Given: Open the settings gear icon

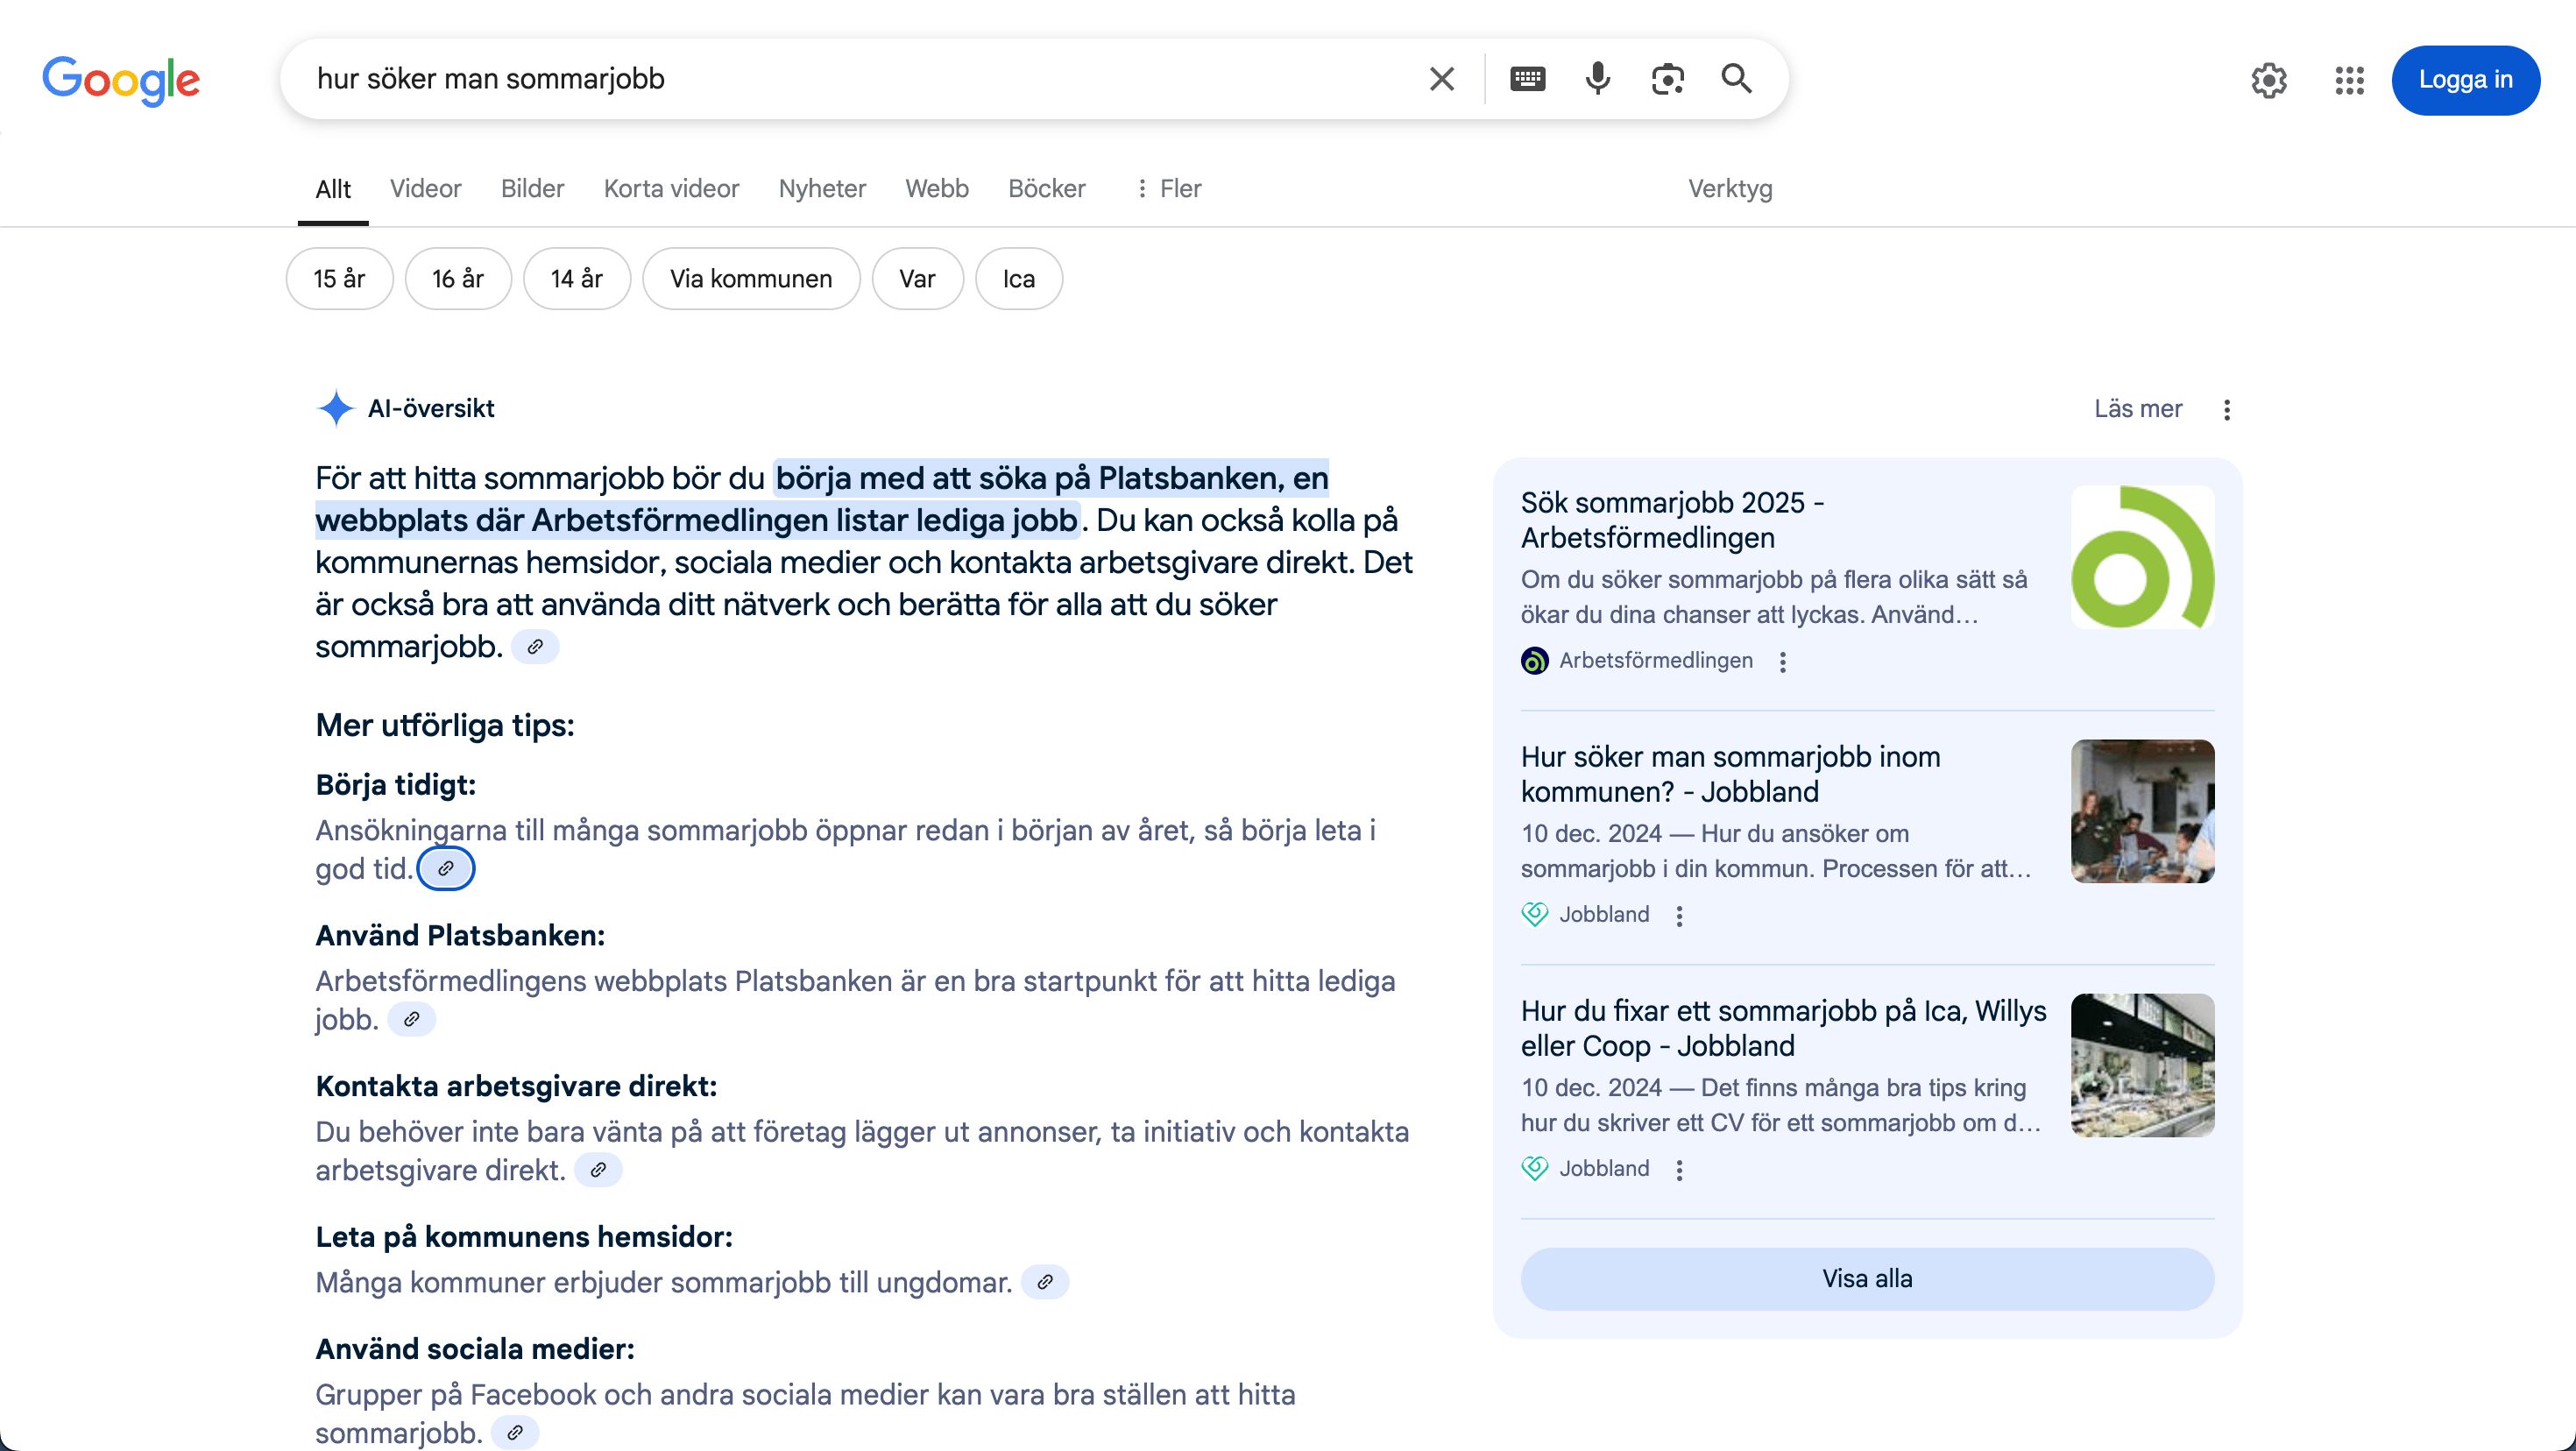Looking at the screenshot, I should (2269, 80).
